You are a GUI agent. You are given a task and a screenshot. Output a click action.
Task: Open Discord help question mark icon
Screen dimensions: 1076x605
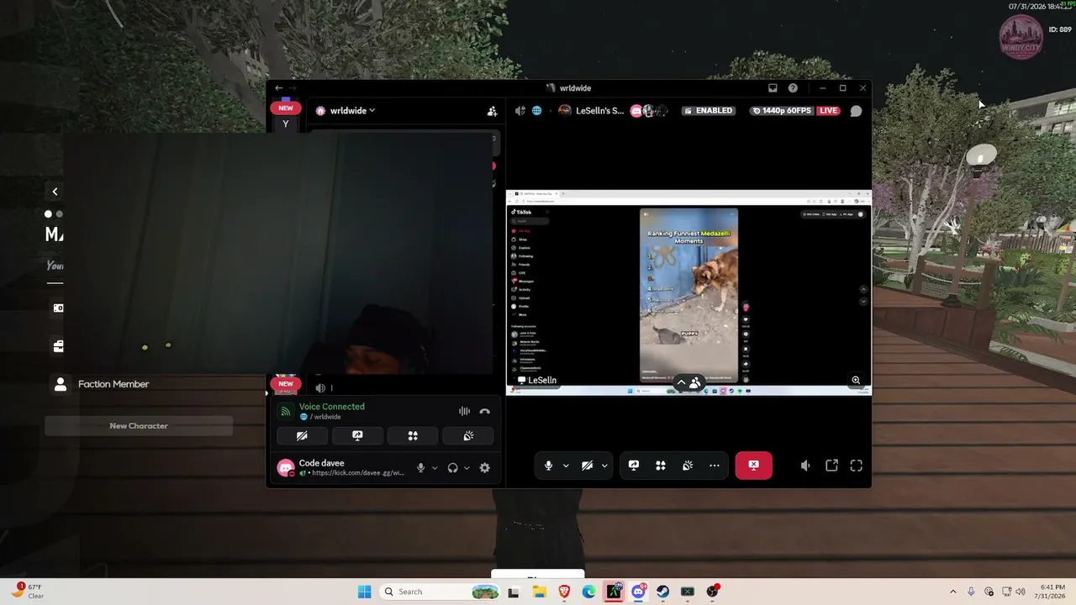[x=793, y=88]
